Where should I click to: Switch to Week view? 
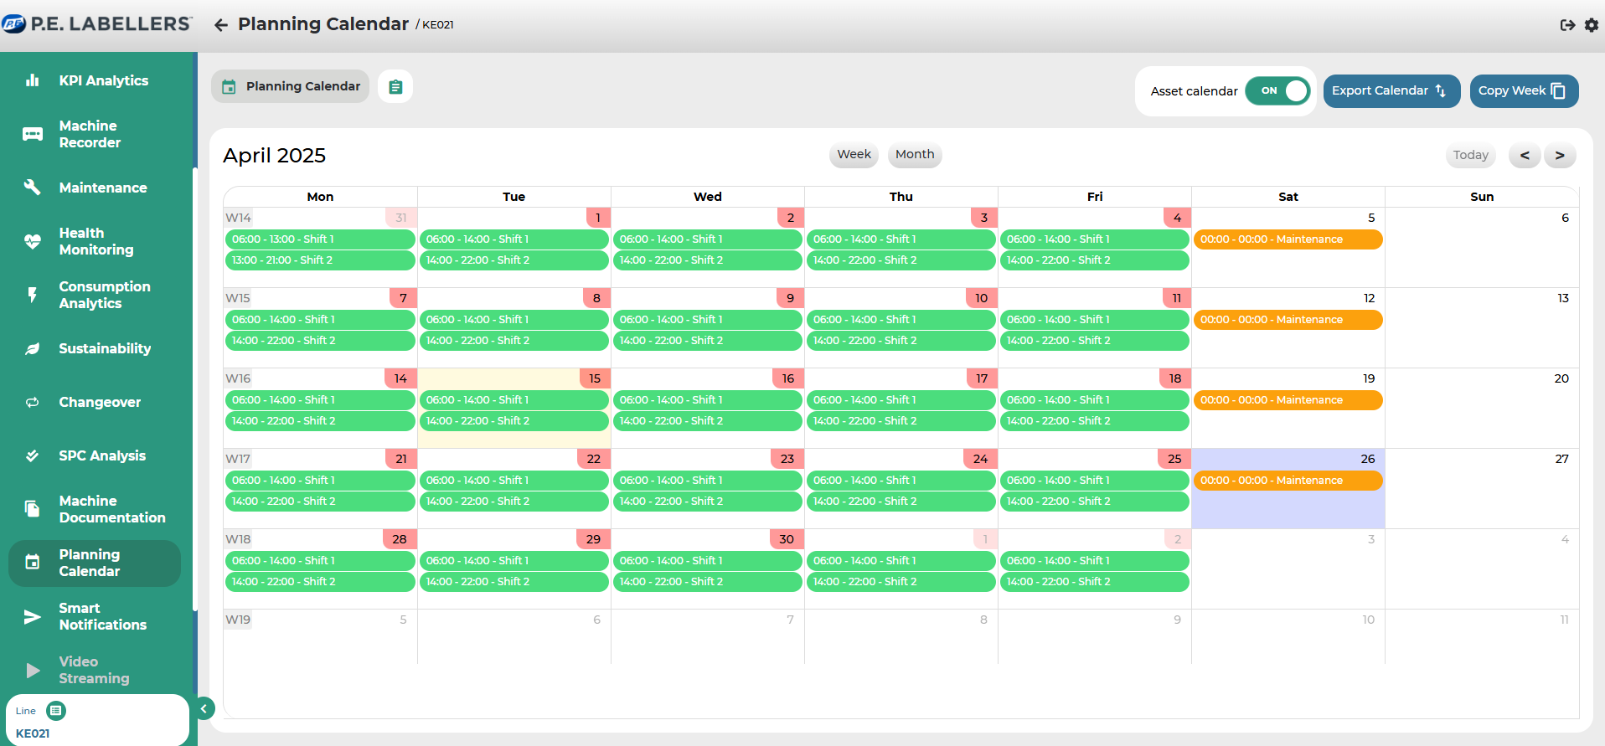click(x=854, y=154)
